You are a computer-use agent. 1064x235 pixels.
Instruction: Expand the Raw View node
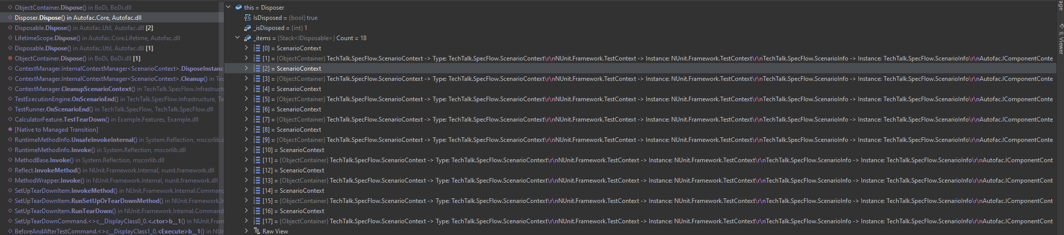click(246, 231)
